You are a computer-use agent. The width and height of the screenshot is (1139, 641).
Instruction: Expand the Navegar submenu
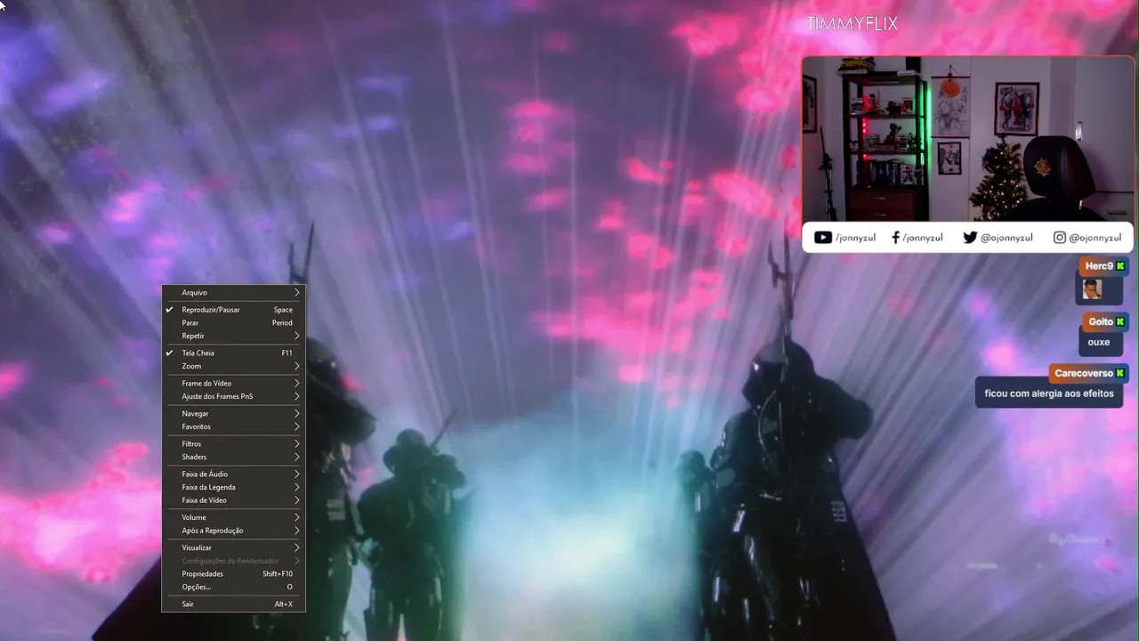click(233, 413)
